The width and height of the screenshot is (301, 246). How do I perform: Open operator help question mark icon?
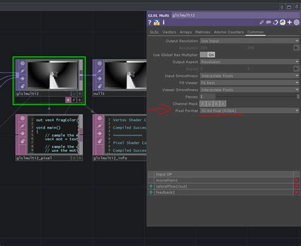[x=150, y=22]
